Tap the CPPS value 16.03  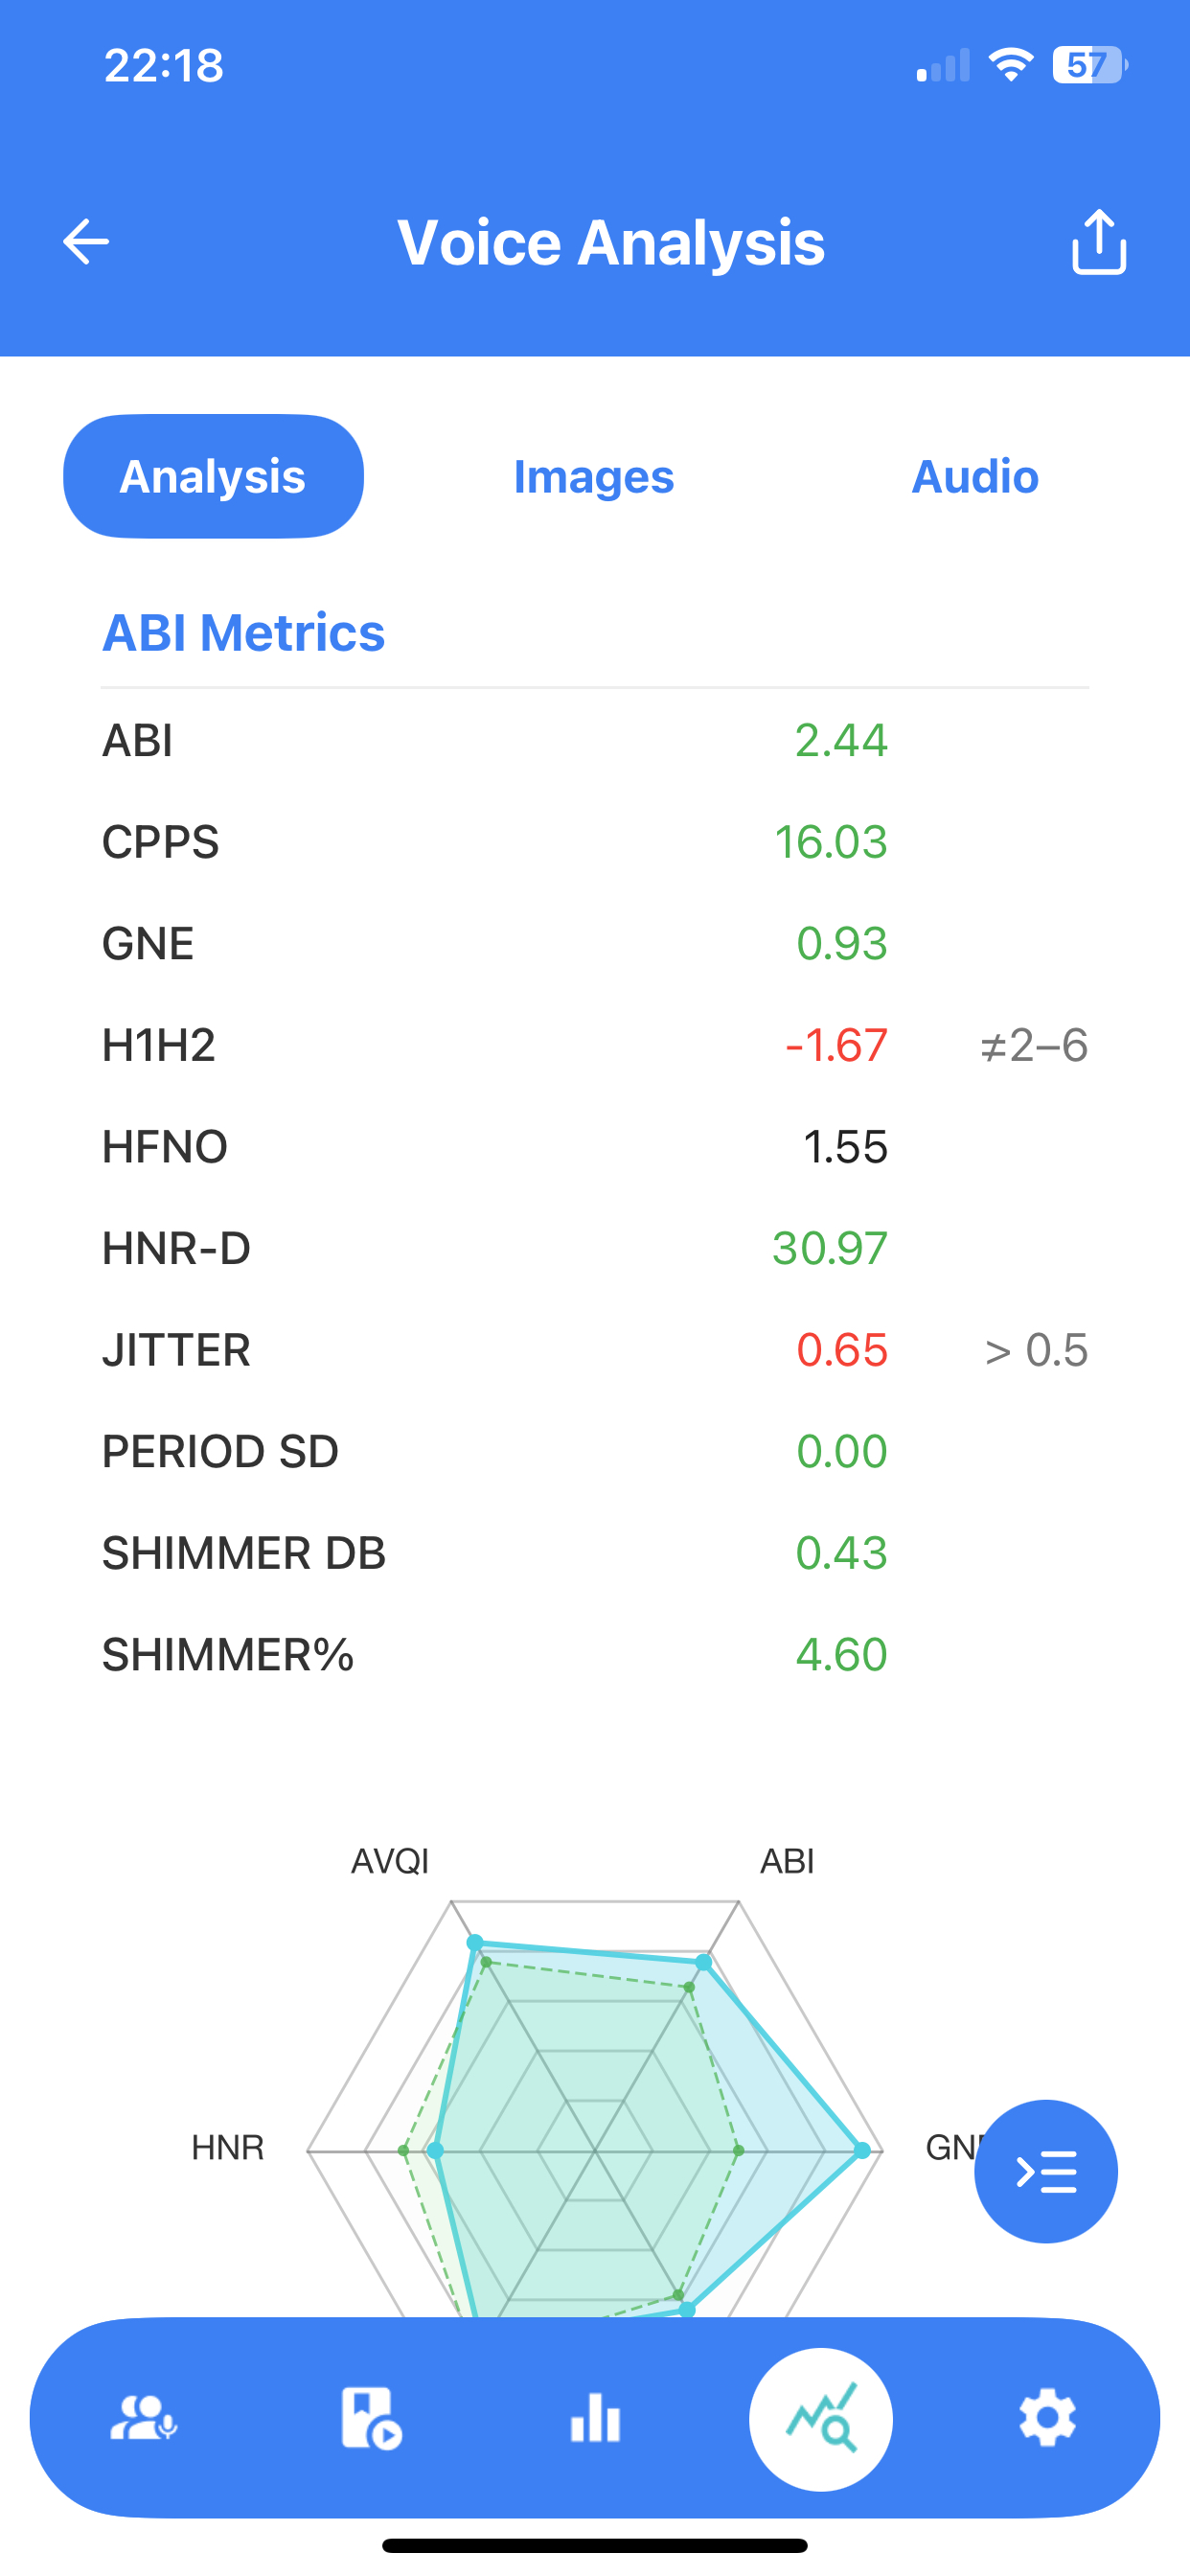(x=831, y=842)
